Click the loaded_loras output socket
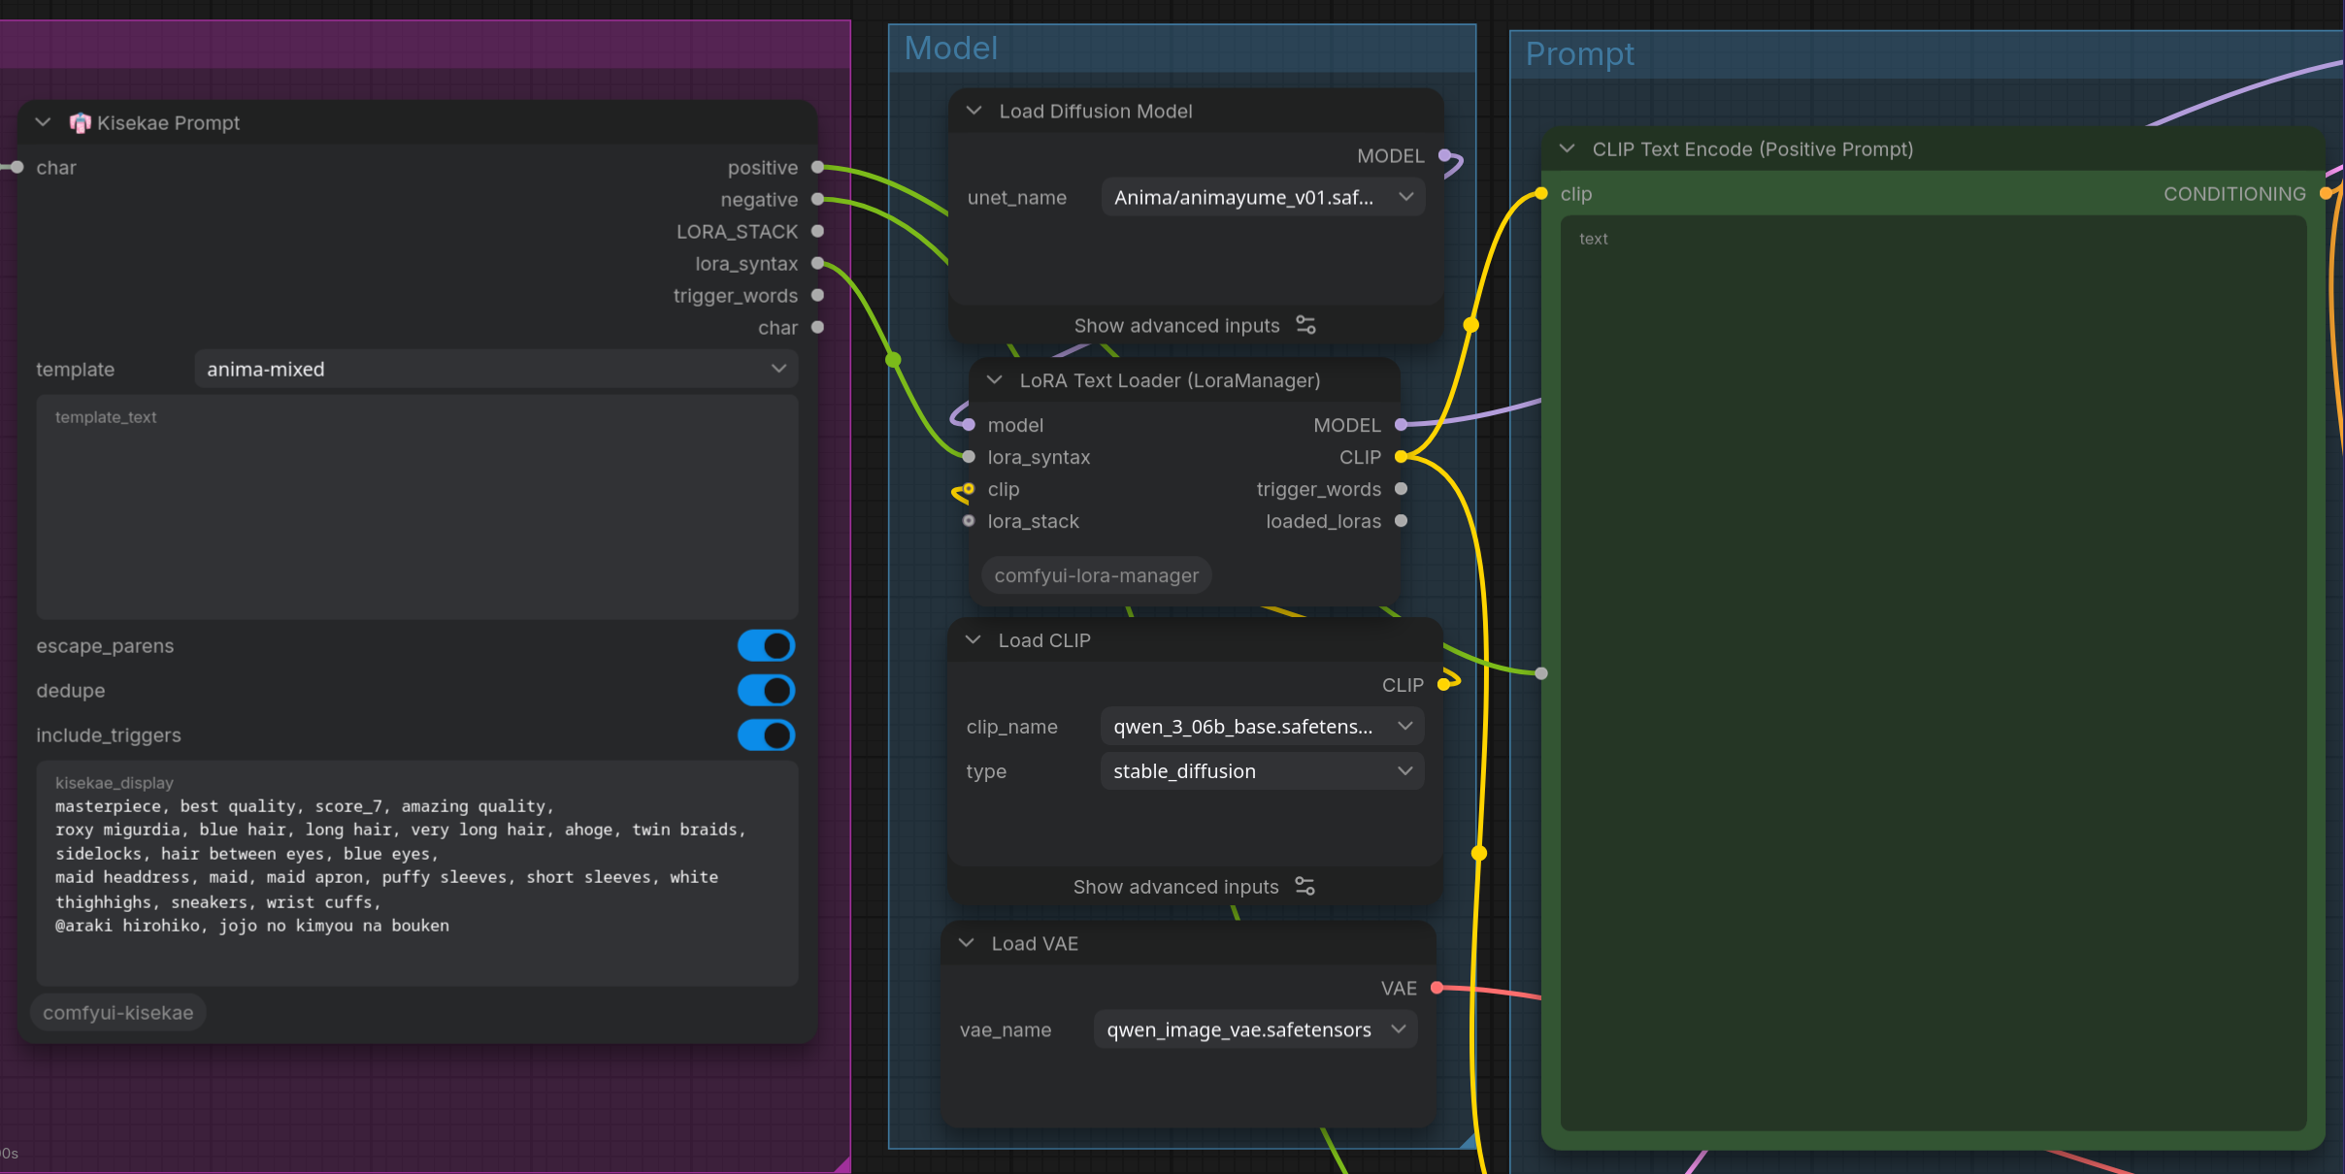Viewport: 2345px width, 1174px height. 1401,521
